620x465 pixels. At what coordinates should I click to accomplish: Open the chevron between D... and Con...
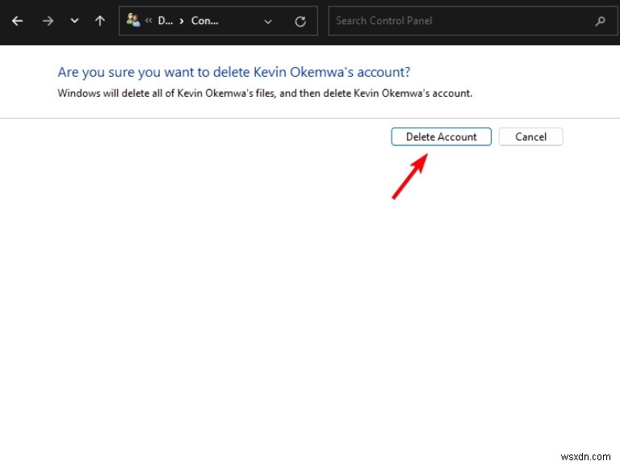pos(181,21)
